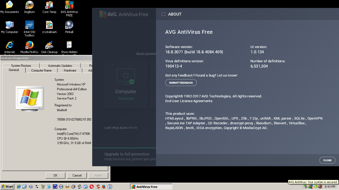
Task: Launch Windows Media Player from quick launch
Action: (x=61, y=187)
